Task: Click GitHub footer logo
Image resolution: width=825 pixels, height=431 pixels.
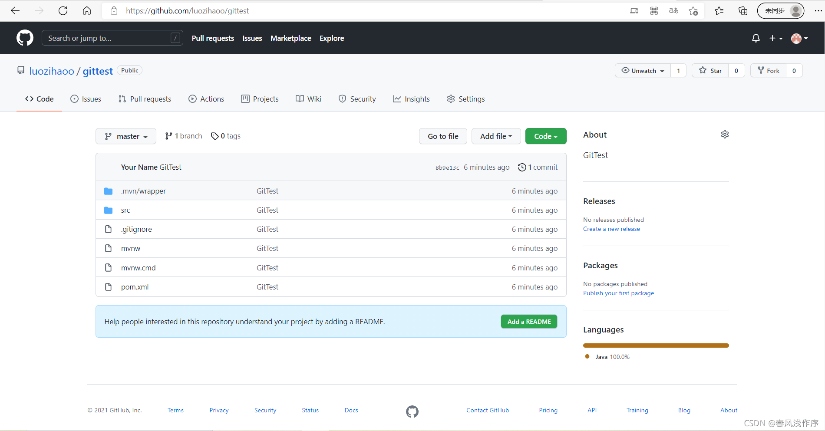Action: click(x=412, y=411)
